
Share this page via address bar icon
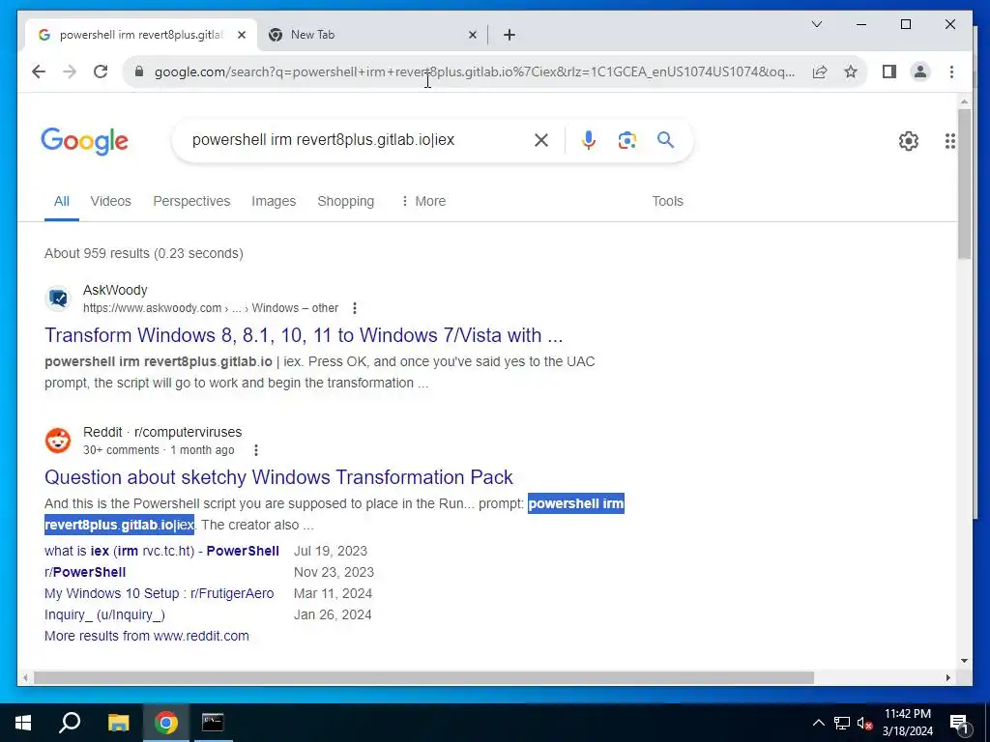tap(820, 71)
